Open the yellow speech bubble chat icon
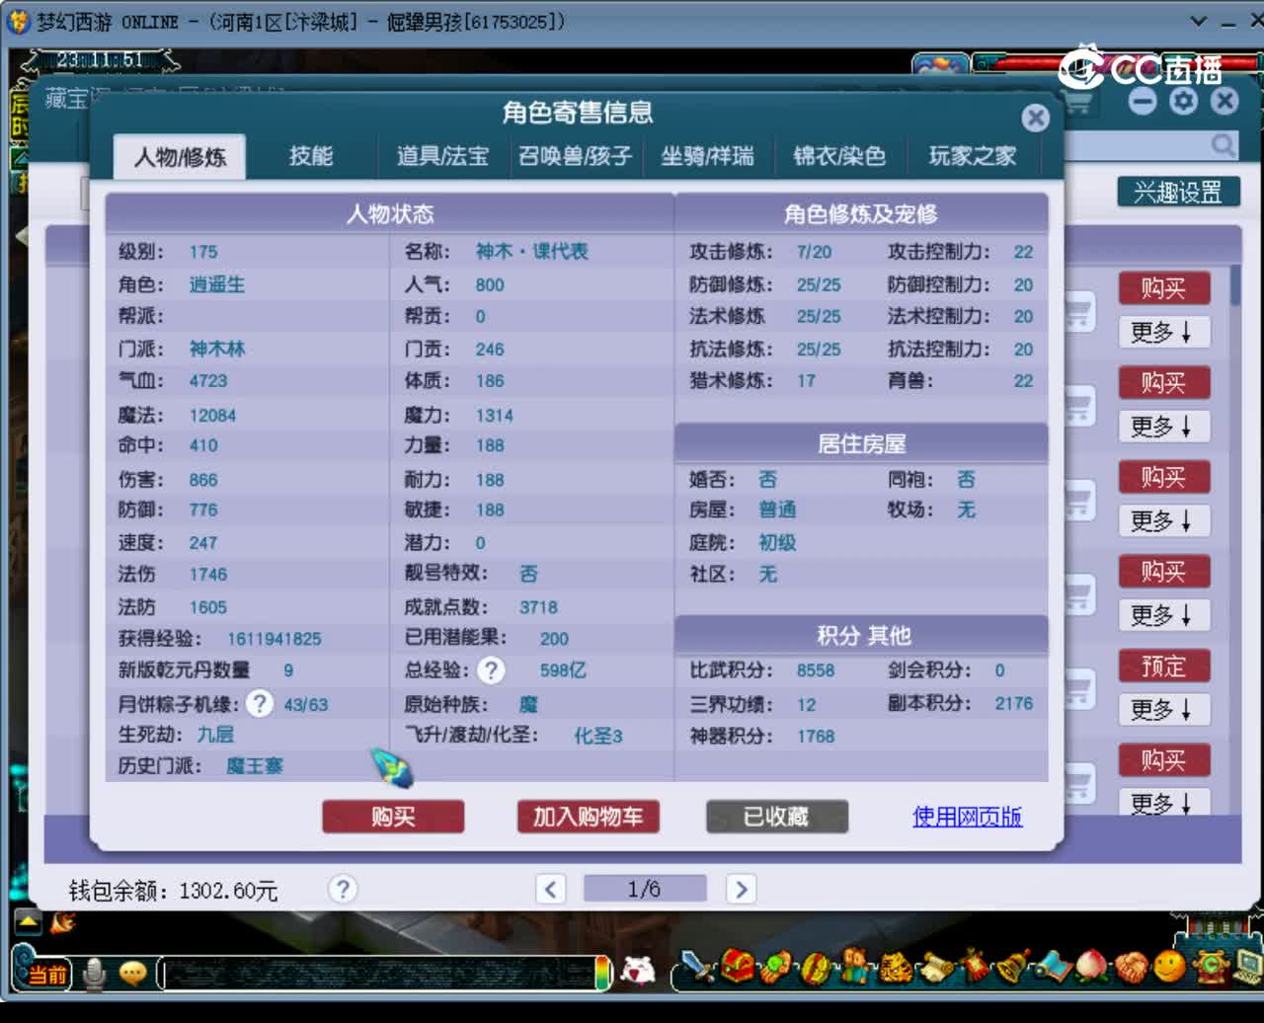Image resolution: width=1264 pixels, height=1023 pixels. (132, 974)
